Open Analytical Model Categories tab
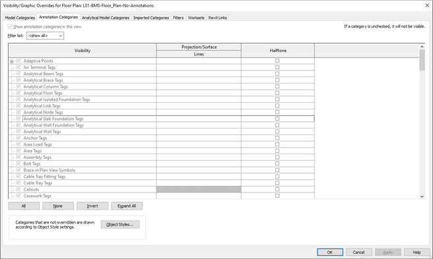The width and height of the screenshot is (433, 259). pyautogui.click(x=106, y=18)
